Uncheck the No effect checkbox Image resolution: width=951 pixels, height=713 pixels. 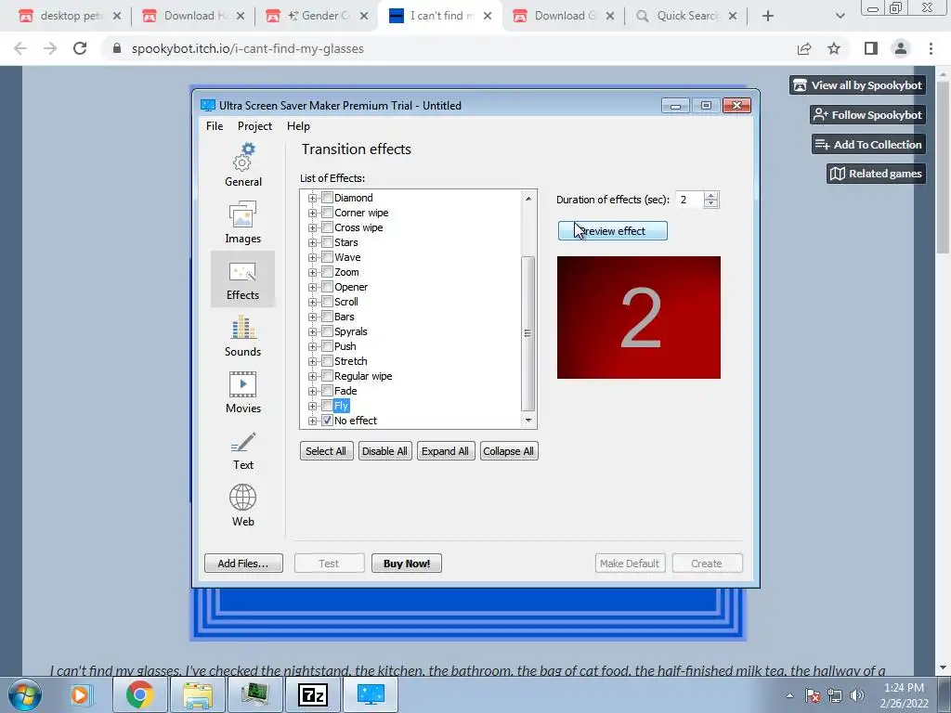pyautogui.click(x=328, y=421)
